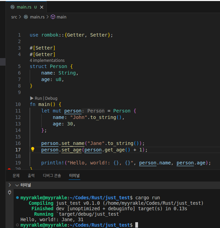
Task: Click the hollow circle marking the last terminal prompt
Action: tap(17, 225)
